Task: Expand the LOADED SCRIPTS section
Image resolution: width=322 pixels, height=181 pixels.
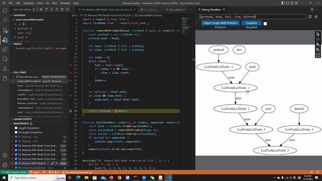Action: [23, 119]
